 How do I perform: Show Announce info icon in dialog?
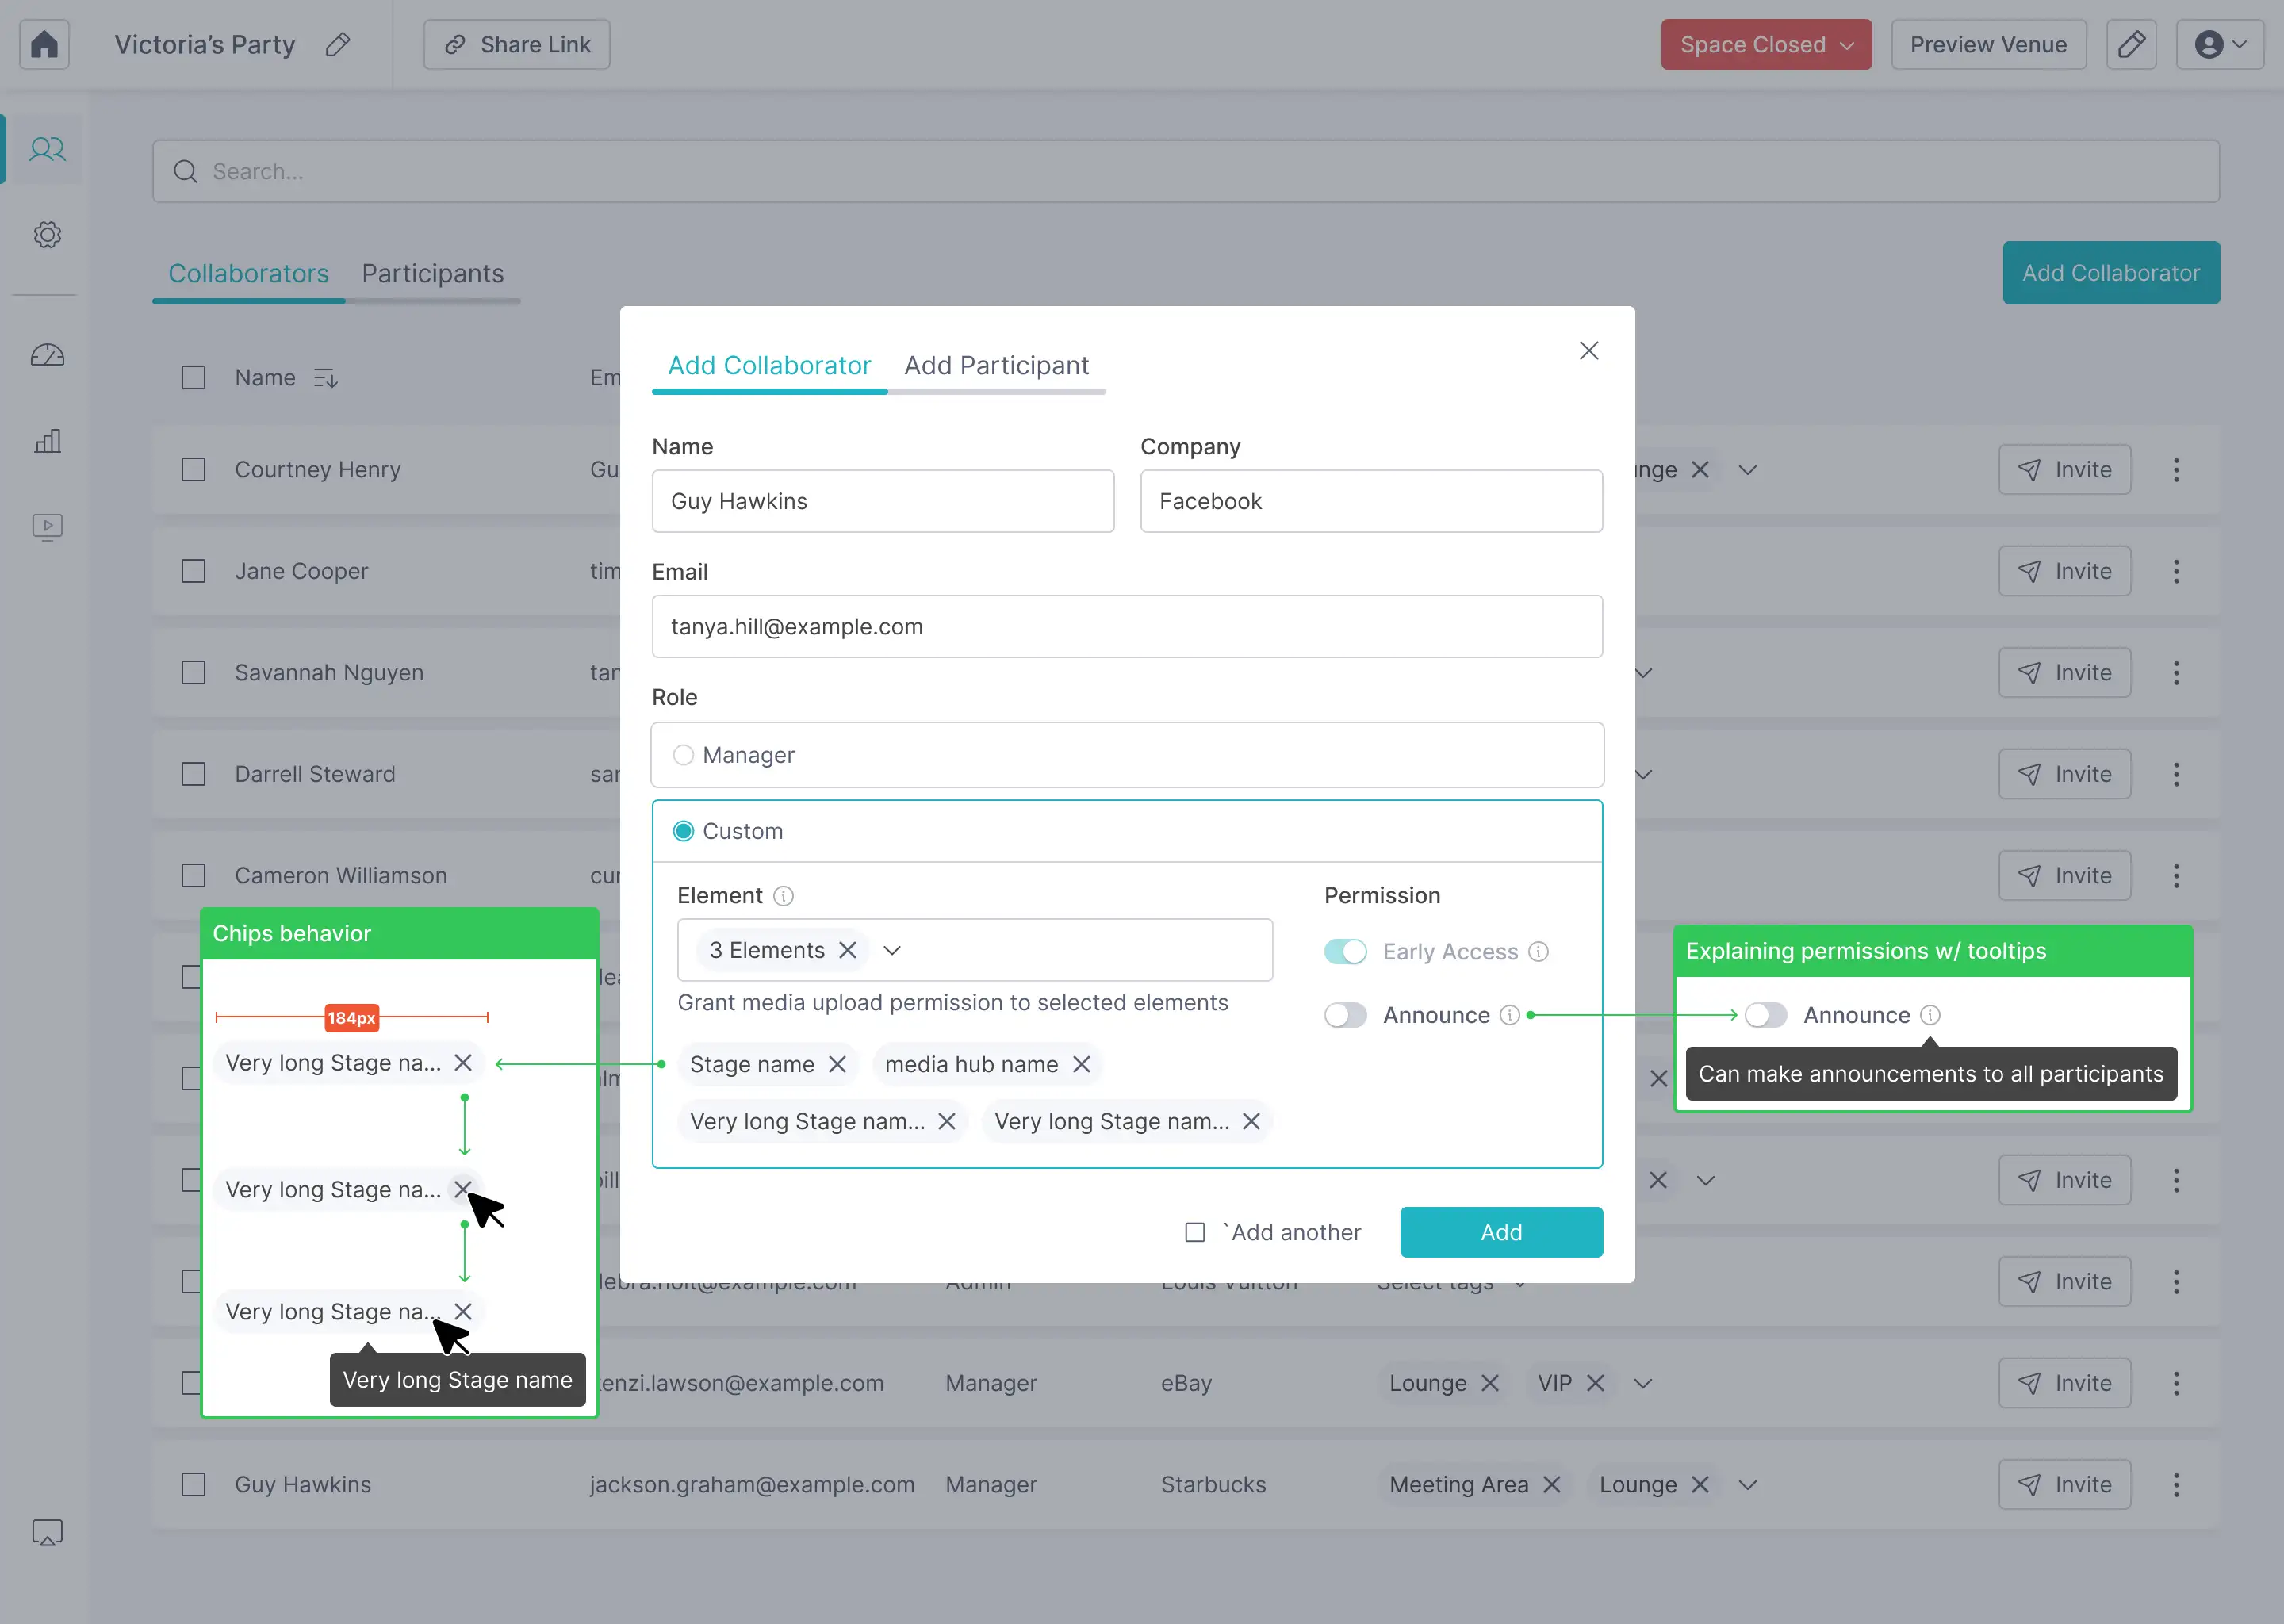point(1510,1015)
